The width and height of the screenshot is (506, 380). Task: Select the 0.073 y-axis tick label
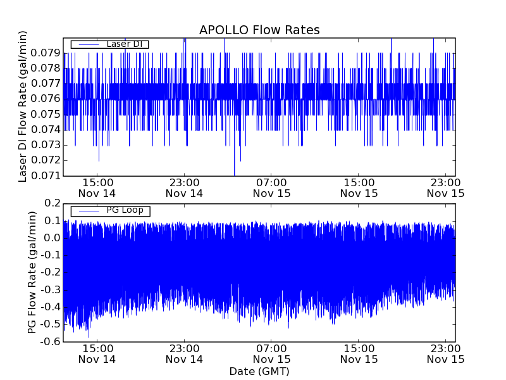(x=46, y=145)
